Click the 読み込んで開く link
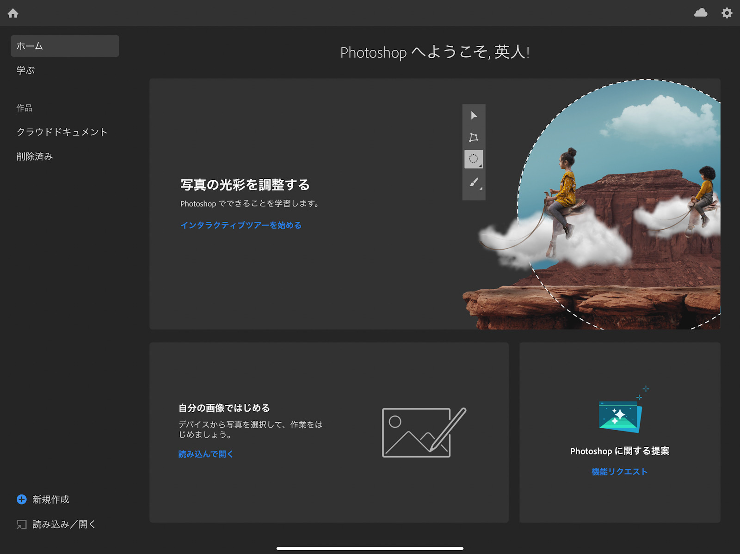The image size is (740, 554). [x=206, y=454]
